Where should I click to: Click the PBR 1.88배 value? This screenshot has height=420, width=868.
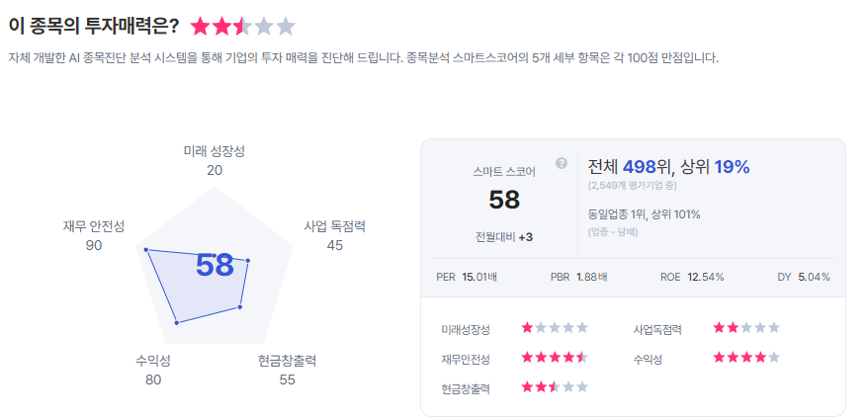(591, 277)
